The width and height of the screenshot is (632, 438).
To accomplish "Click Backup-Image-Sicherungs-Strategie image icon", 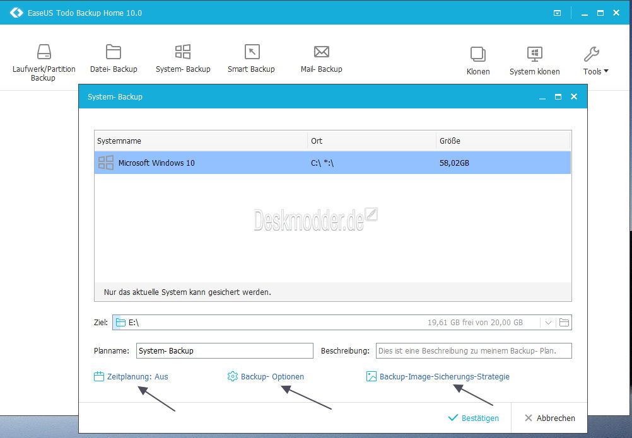I will (372, 376).
